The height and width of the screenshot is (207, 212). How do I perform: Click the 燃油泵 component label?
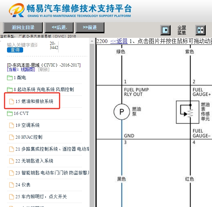(136, 111)
